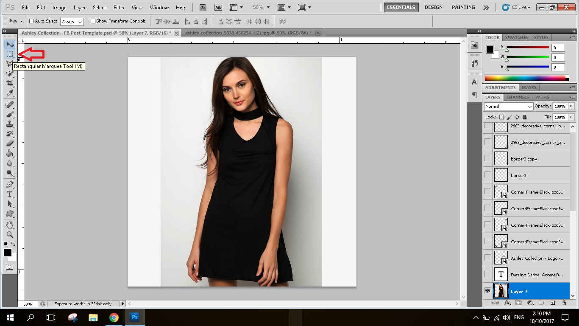Open the Normal blend mode dropdown
The height and width of the screenshot is (326, 579).
point(508,106)
